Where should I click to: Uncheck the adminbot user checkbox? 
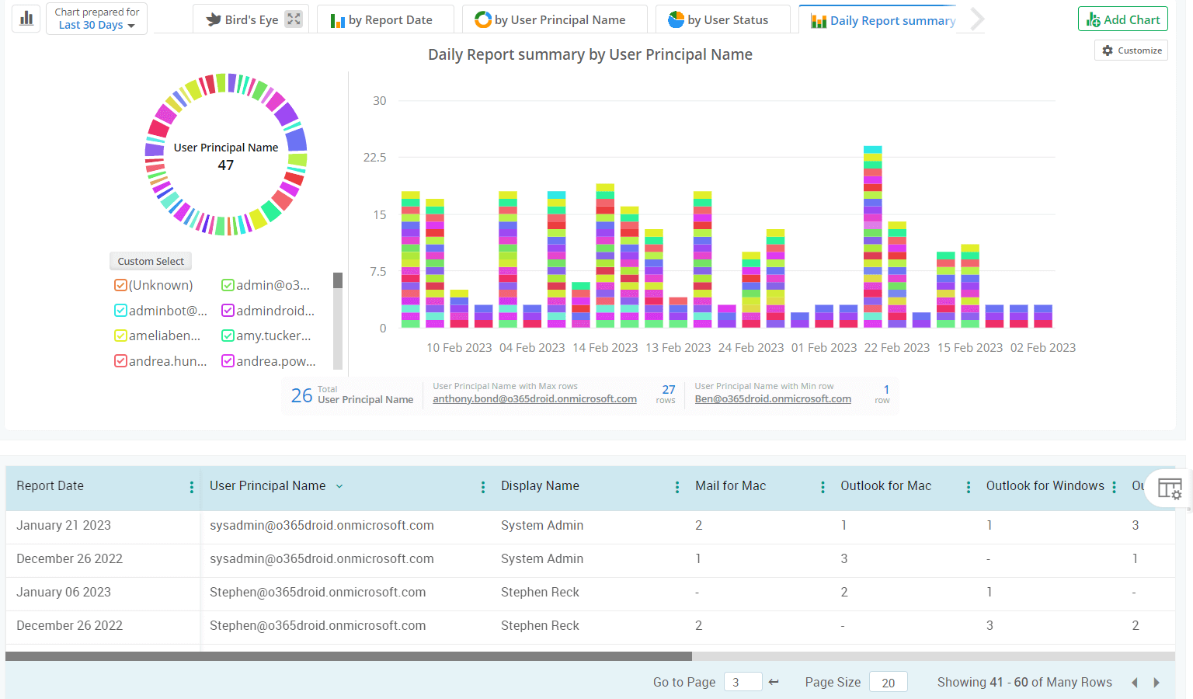coord(121,310)
